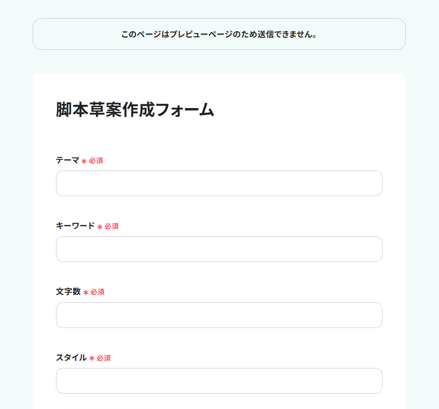
Task: Select the 文字数 input field
Action: [x=219, y=315]
